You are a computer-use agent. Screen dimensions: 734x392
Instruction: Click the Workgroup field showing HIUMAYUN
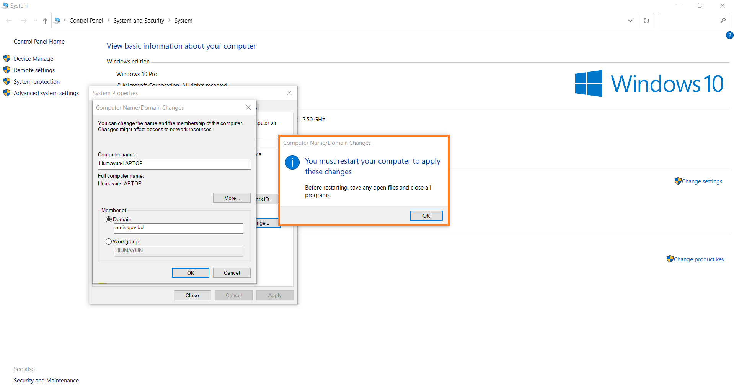[179, 251]
